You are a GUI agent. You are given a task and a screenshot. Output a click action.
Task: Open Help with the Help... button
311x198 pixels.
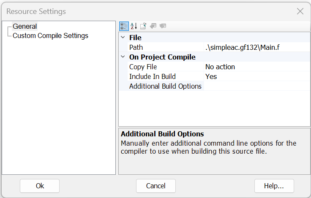(x=274, y=186)
